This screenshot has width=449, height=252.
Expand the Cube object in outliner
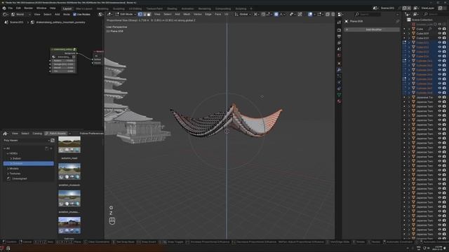(x=409, y=29)
